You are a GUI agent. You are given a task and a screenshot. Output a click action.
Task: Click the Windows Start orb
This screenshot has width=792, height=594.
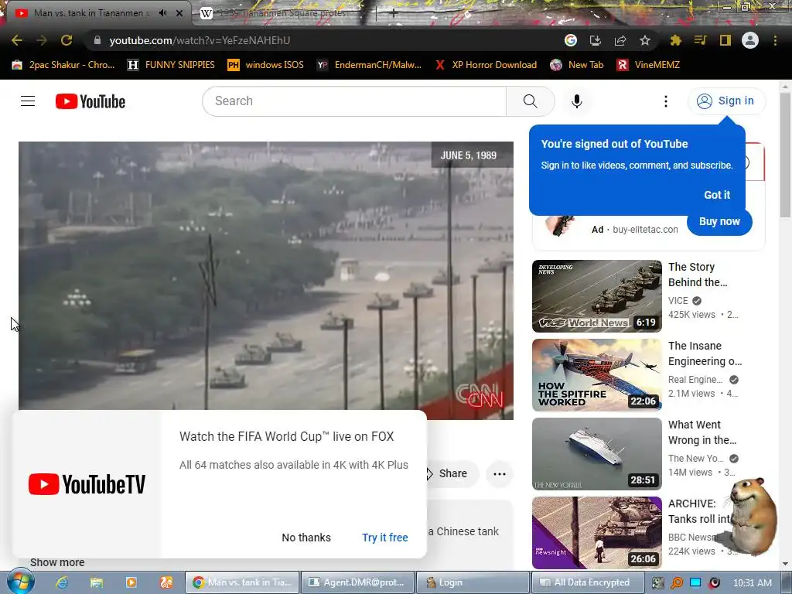(21, 582)
